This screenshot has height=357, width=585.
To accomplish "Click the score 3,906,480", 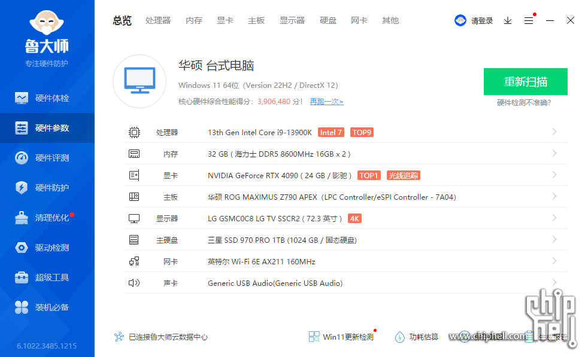I will (274, 102).
